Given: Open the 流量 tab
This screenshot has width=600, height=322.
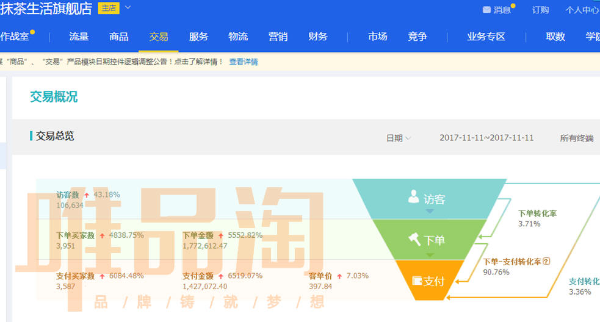Looking at the screenshot, I should coord(79,37).
